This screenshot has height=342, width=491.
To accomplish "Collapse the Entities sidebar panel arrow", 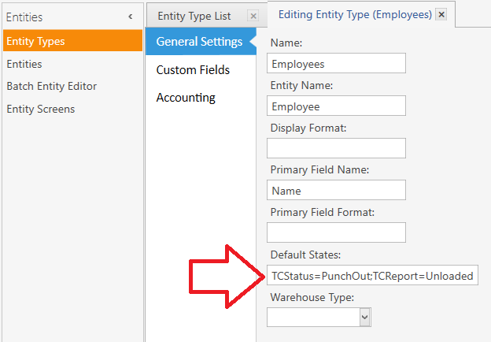I will coord(131,17).
